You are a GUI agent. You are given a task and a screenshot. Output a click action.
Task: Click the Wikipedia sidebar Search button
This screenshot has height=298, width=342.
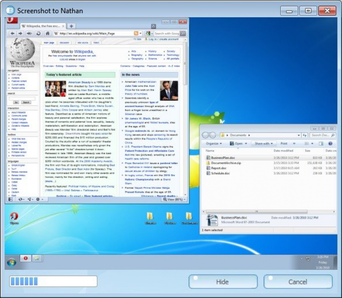tap(26, 102)
